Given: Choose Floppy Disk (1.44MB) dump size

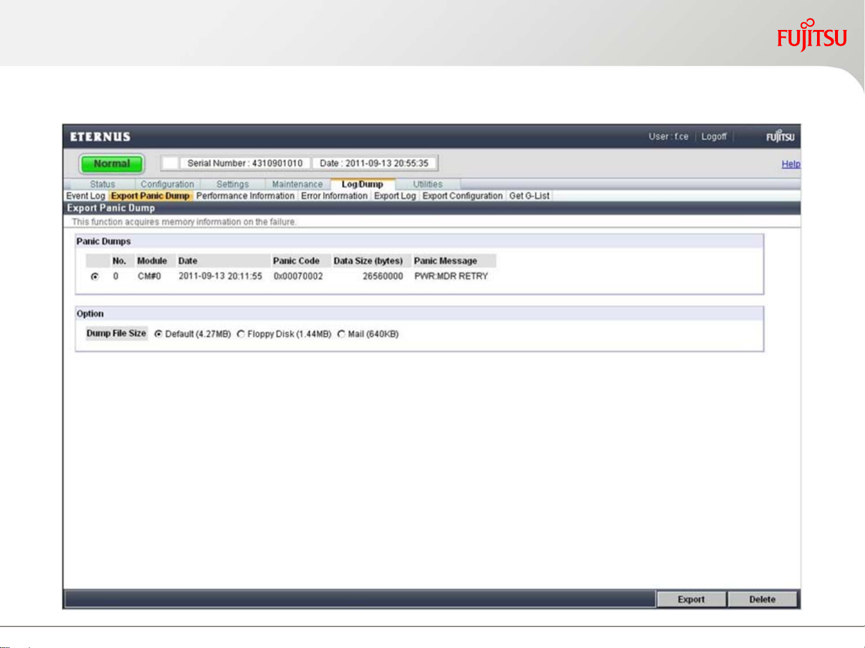Looking at the screenshot, I should (241, 334).
